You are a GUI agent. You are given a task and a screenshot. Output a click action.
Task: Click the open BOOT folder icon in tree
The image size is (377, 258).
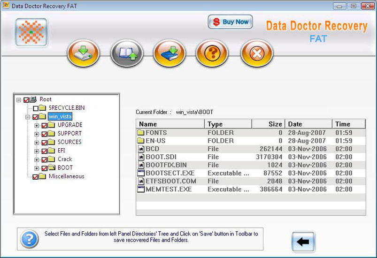pos(51,167)
